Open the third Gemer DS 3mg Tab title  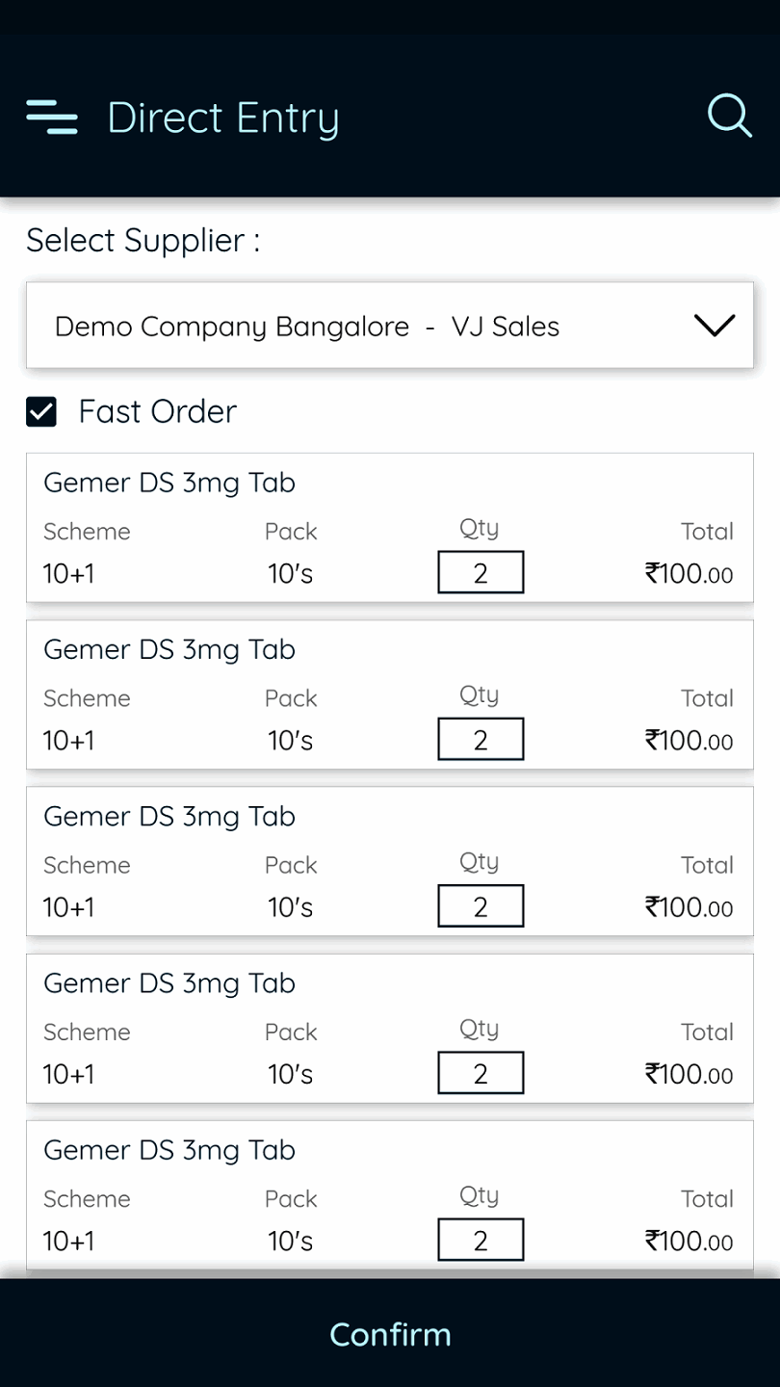click(169, 816)
